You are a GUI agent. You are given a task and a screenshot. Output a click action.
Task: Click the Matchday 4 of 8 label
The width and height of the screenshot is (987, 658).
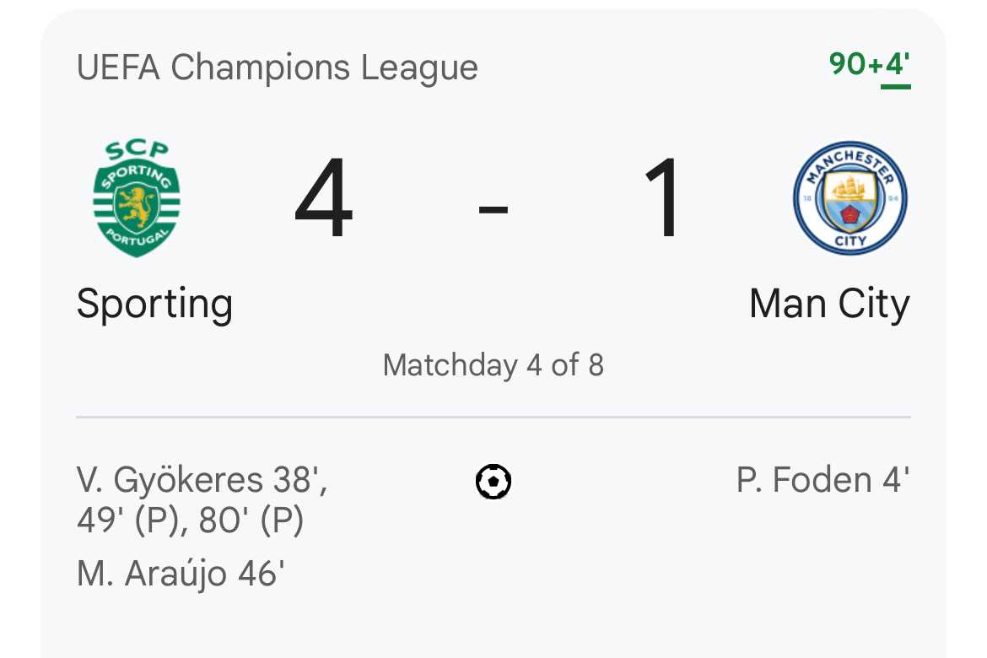tap(493, 365)
